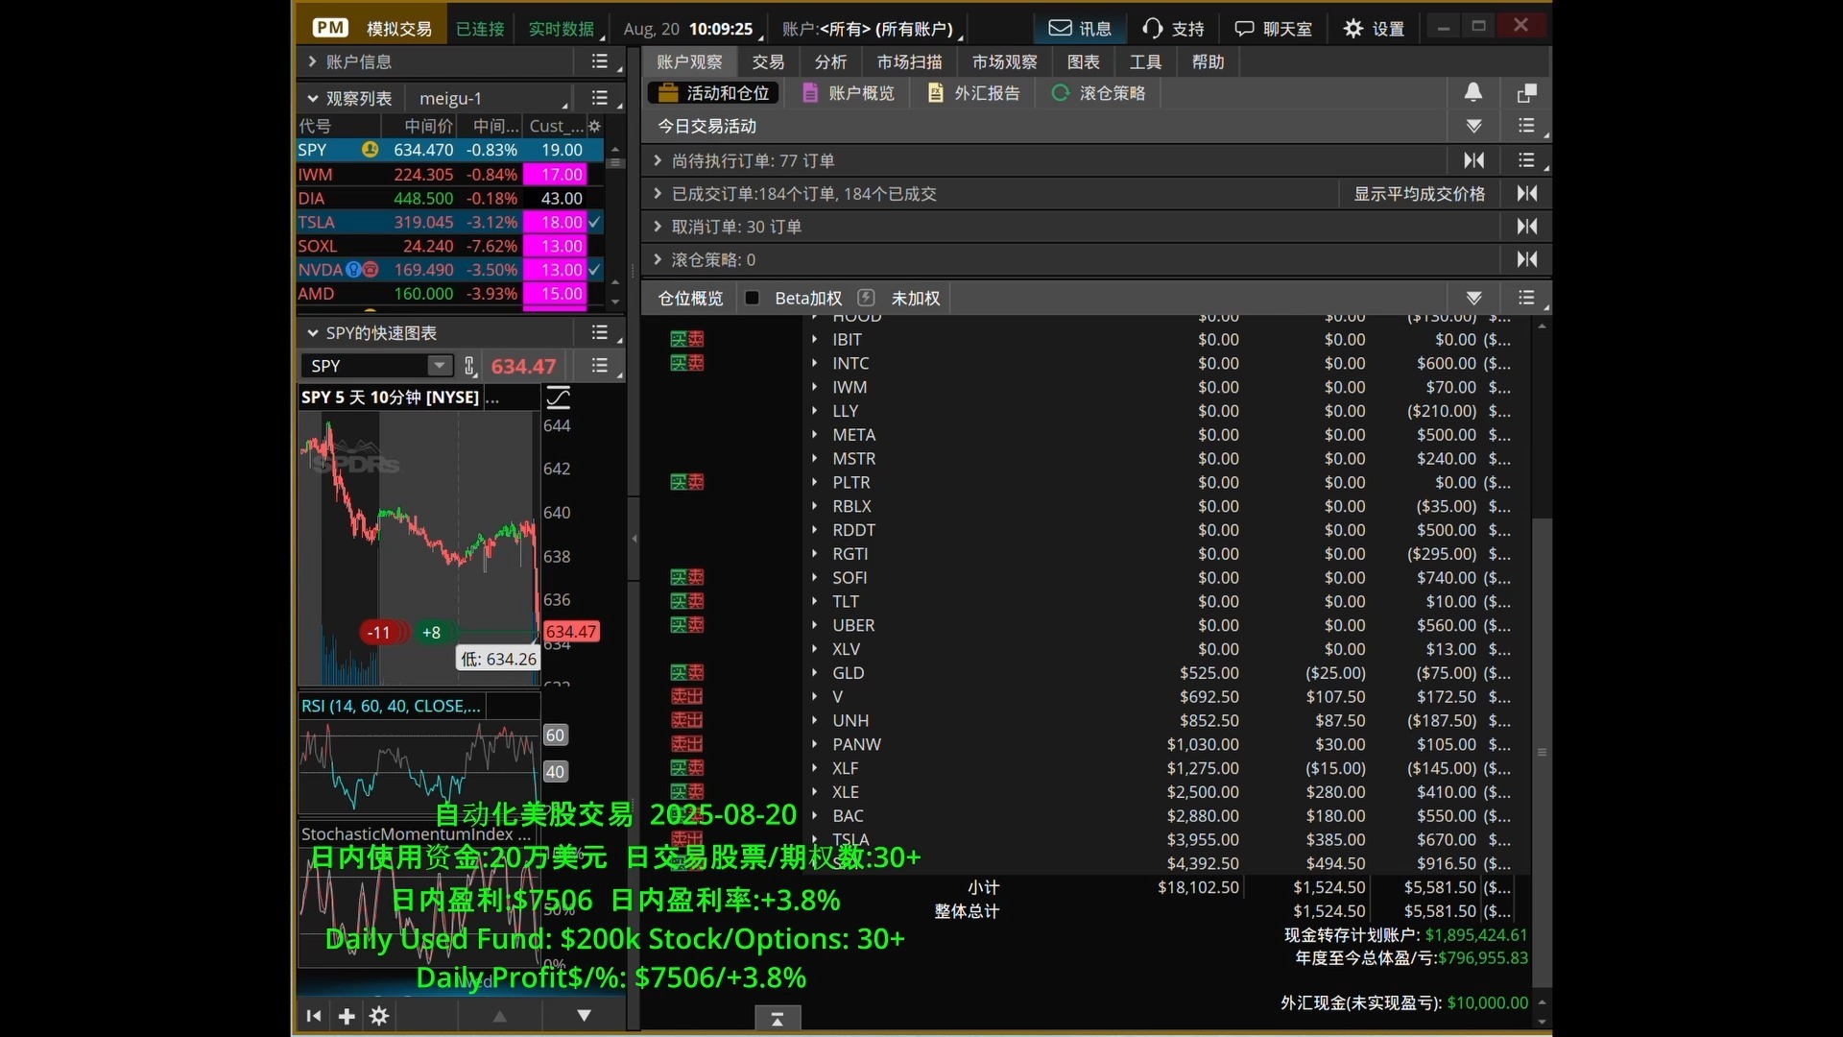This screenshot has width=1843, height=1037.
Task: Click the 已成交订单 column-fit icon
Action: [x=1527, y=193]
